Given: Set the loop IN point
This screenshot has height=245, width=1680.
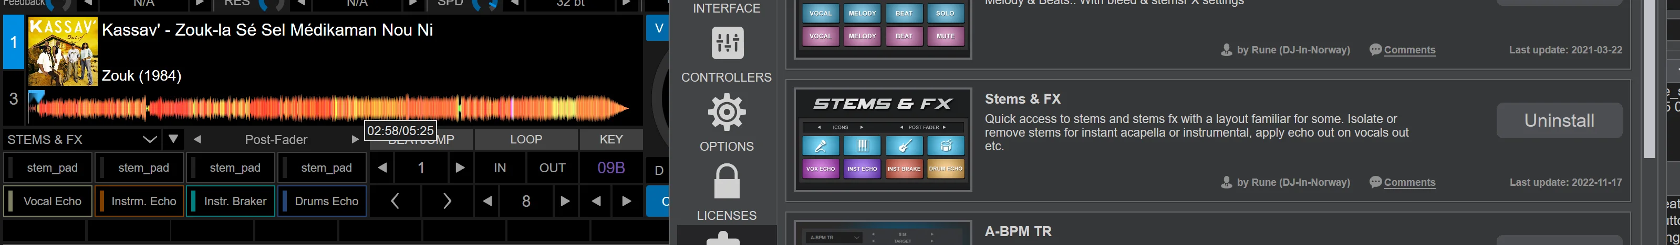Looking at the screenshot, I should 500,168.
